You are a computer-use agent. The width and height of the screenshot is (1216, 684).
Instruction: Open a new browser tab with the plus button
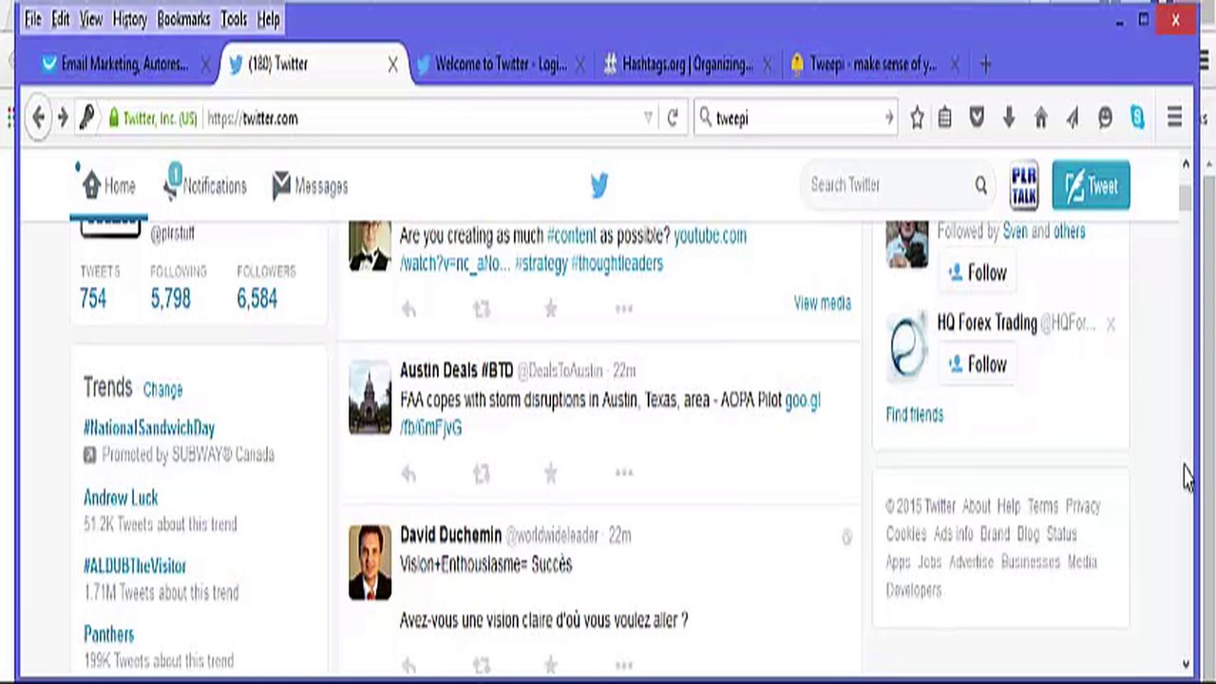coord(985,65)
